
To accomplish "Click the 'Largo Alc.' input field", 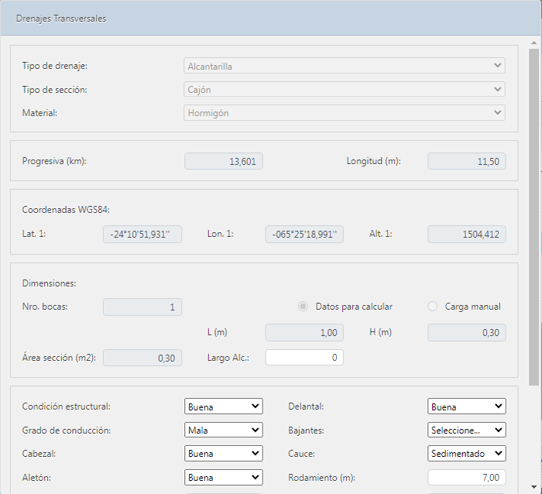I will click(x=304, y=358).
